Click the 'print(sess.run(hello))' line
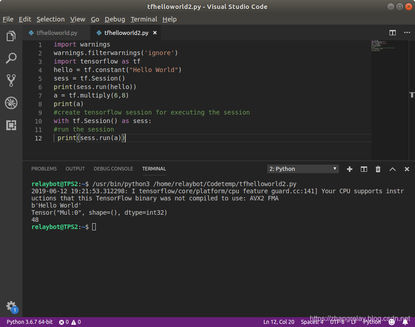Viewport: 415px width, 327px height. [x=95, y=87]
